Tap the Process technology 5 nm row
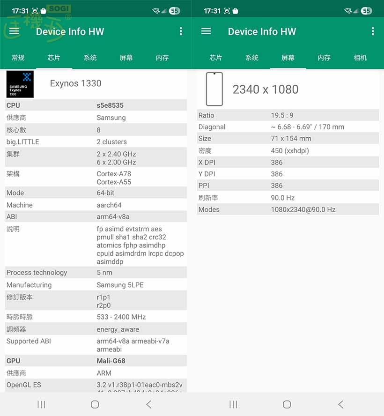Viewport: 384px width, 416px height. 96,273
